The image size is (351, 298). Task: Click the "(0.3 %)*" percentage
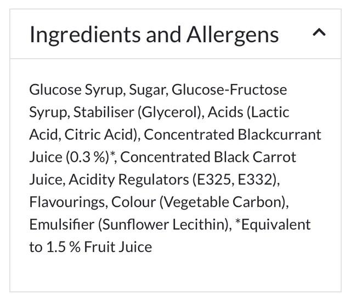(92, 157)
